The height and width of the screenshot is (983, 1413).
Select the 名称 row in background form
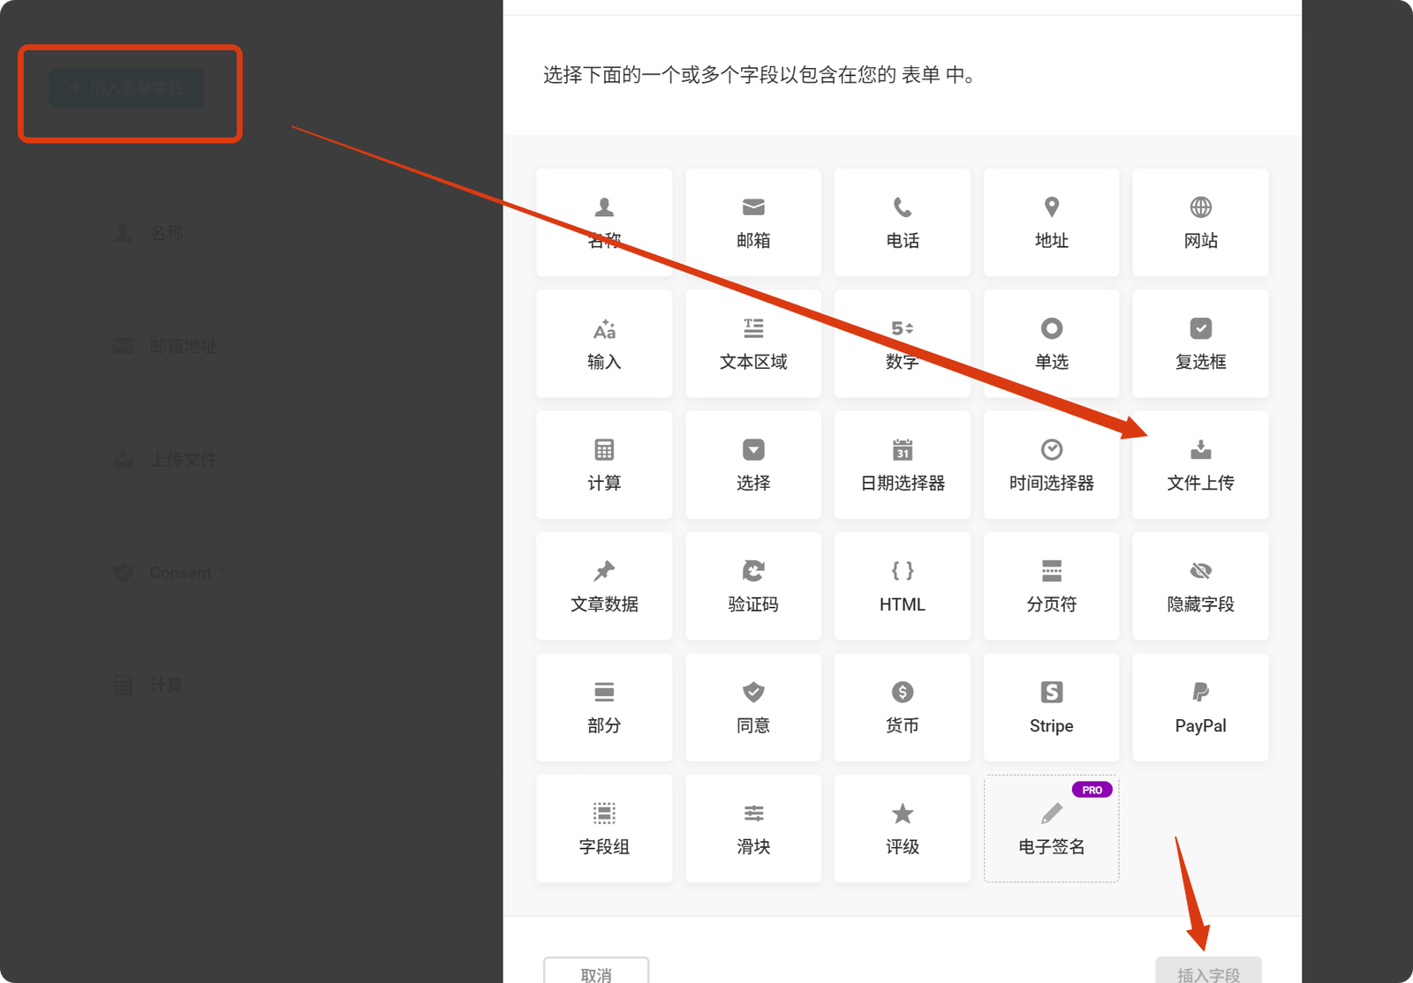pyautogui.click(x=276, y=233)
